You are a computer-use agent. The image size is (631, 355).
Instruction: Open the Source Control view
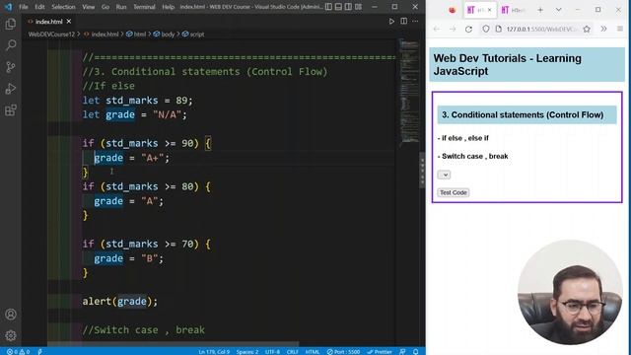(11, 67)
